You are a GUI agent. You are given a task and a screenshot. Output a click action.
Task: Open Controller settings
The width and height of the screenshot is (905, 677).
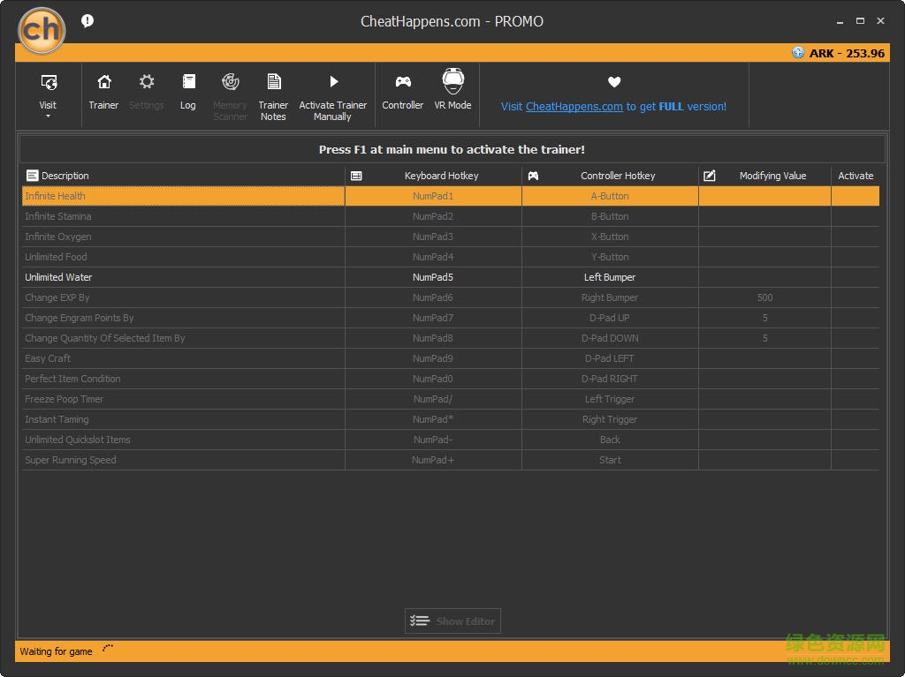click(x=402, y=83)
